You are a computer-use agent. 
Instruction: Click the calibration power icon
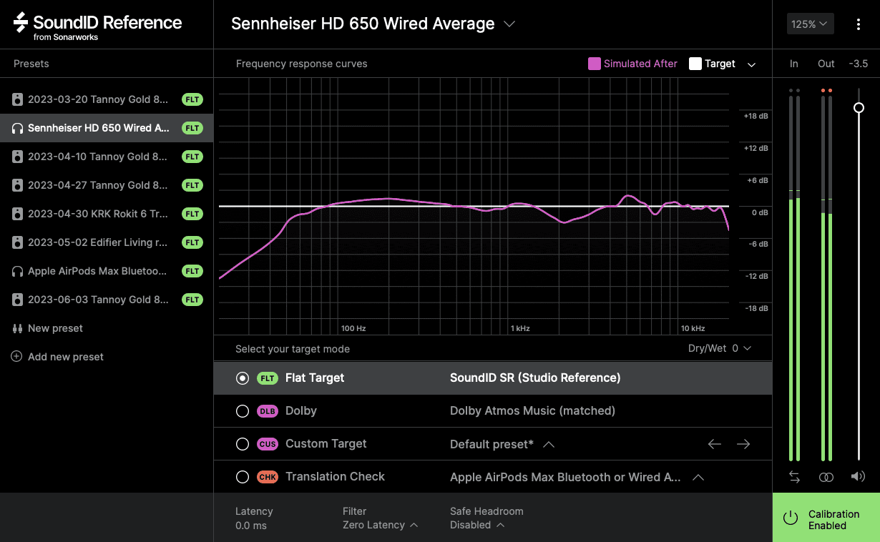click(791, 518)
